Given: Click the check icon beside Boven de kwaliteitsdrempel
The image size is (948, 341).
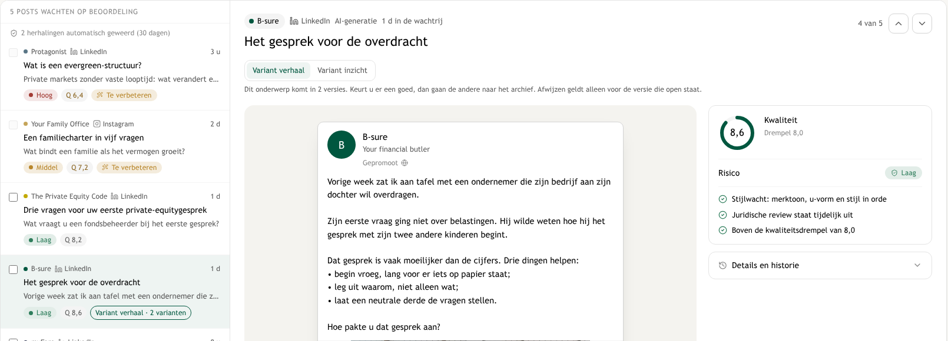Looking at the screenshot, I should point(722,230).
